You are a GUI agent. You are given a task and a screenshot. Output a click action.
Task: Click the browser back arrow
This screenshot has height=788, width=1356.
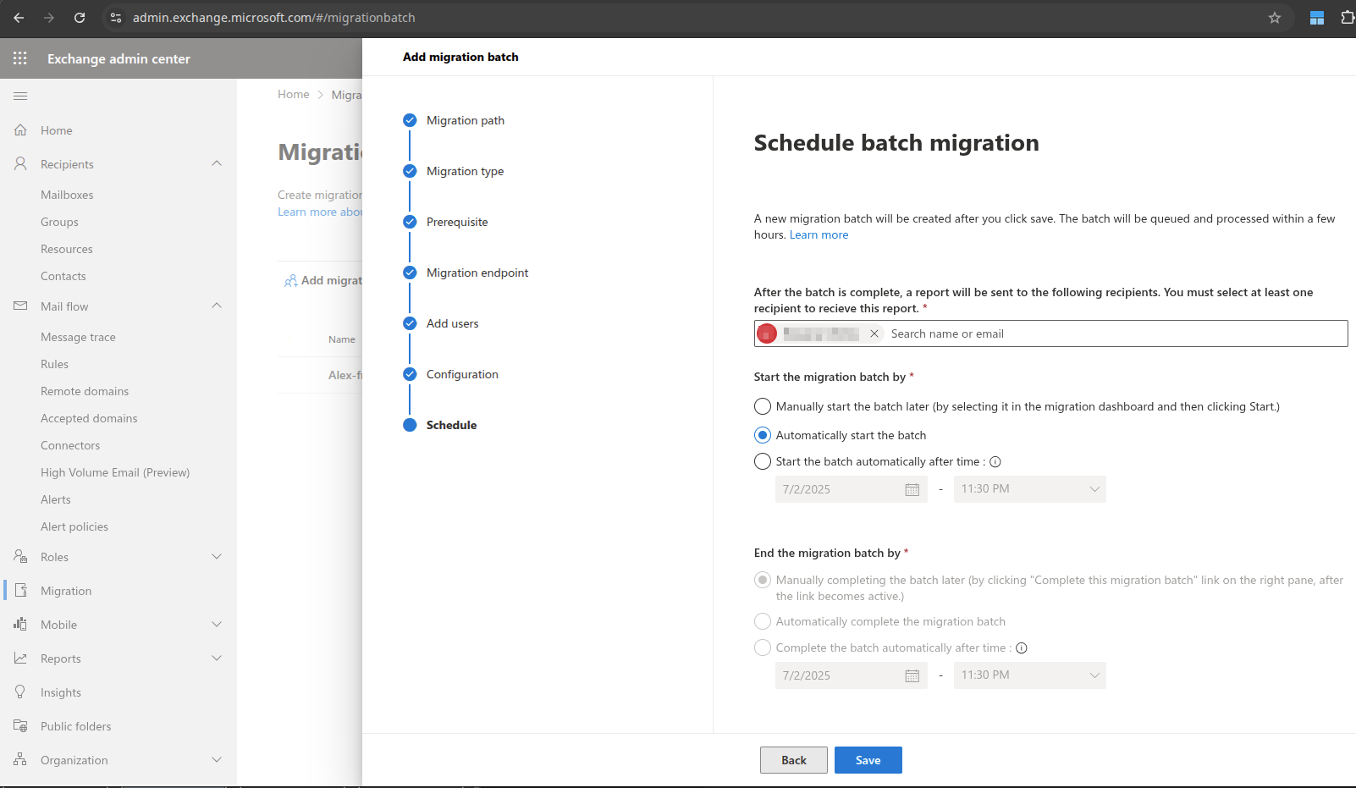19,18
